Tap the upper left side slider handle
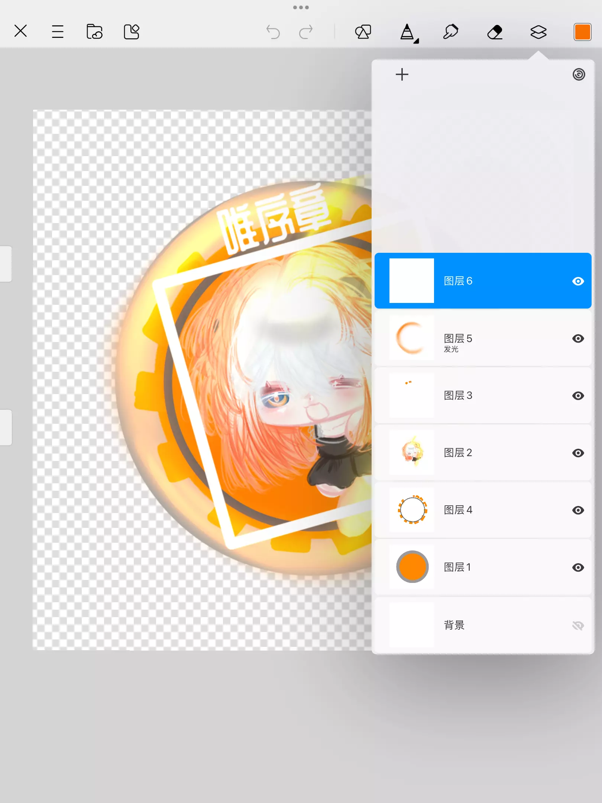This screenshot has height=803, width=602. (6, 264)
